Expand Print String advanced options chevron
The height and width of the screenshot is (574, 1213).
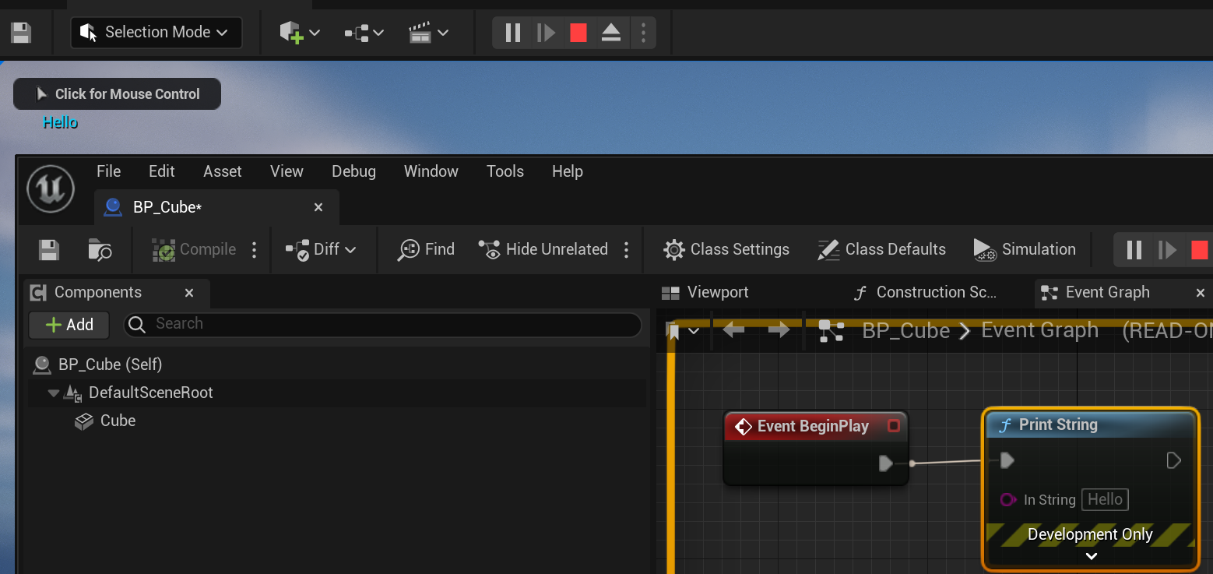pos(1092,556)
